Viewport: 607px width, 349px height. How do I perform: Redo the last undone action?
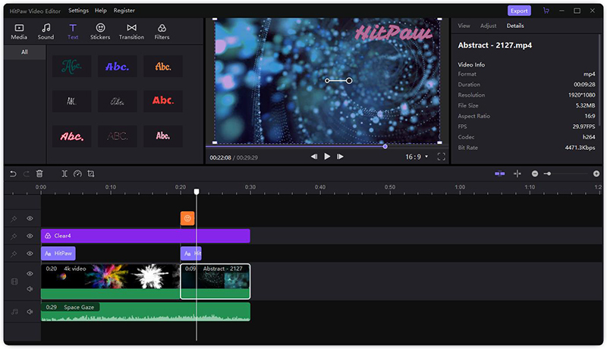(x=27, y=173)
